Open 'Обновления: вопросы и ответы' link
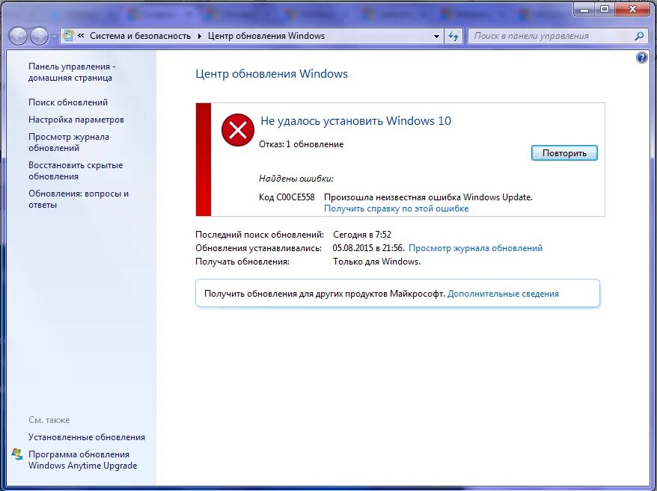657x491 pixels. coord(79,200)
